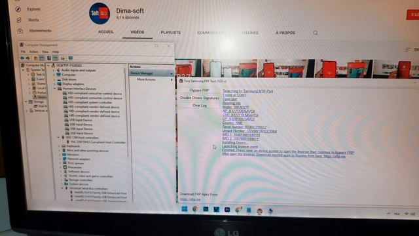Open the À PROPOS tab
The image size is (419, 236).
285,33
